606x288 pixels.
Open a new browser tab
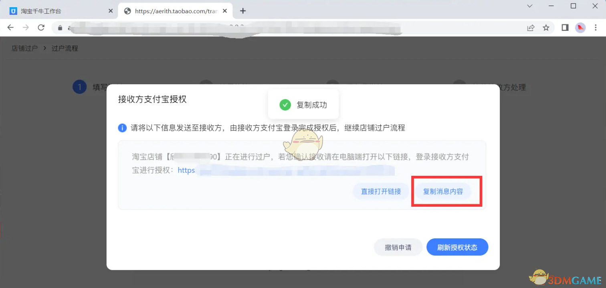pos(243,11)
